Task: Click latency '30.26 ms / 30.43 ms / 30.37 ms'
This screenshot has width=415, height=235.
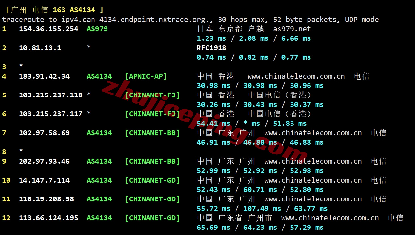Action: tap(260, 105)
